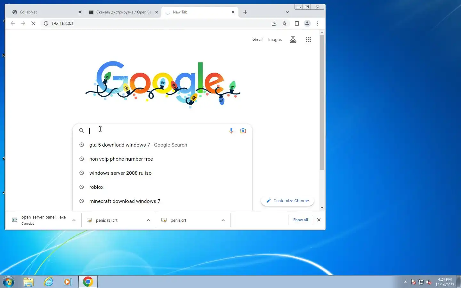Open the Gmail link
The height and width of the screenshot is (288, 461).
(x=258, y=39)
